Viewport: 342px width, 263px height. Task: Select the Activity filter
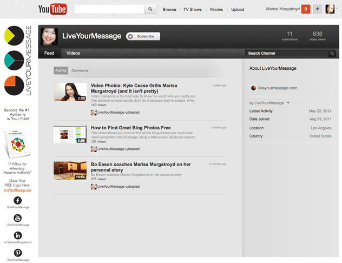(x=61, y=70)
